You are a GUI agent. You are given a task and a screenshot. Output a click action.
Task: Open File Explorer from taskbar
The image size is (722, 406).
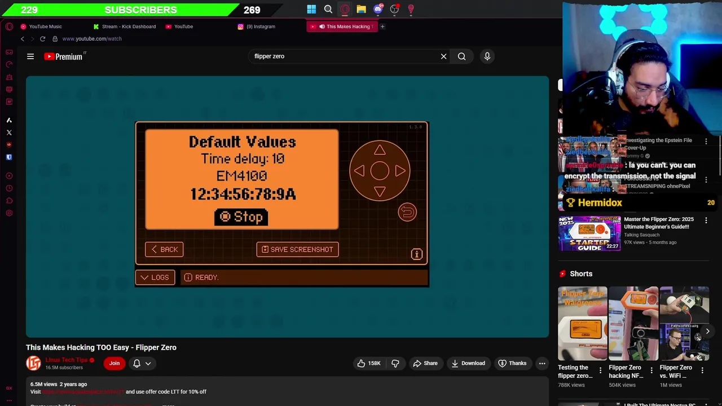click(361, 9)
